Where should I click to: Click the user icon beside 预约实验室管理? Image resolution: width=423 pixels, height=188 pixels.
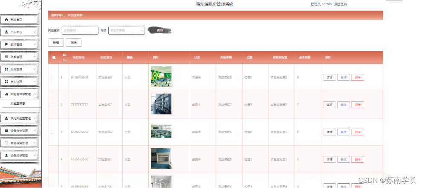[x=6, y=118]
